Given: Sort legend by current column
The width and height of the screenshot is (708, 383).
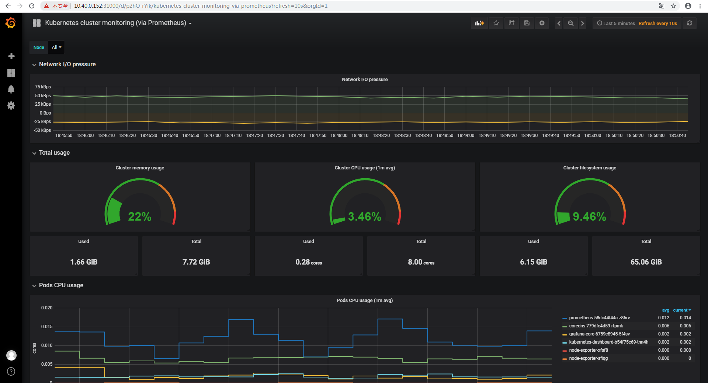Looking at the screenshot, I should coord(682,310).
